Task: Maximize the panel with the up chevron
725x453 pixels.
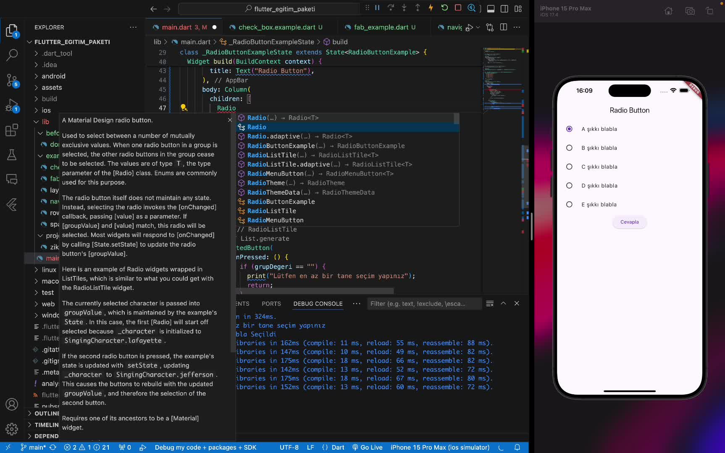Action: 503,303
